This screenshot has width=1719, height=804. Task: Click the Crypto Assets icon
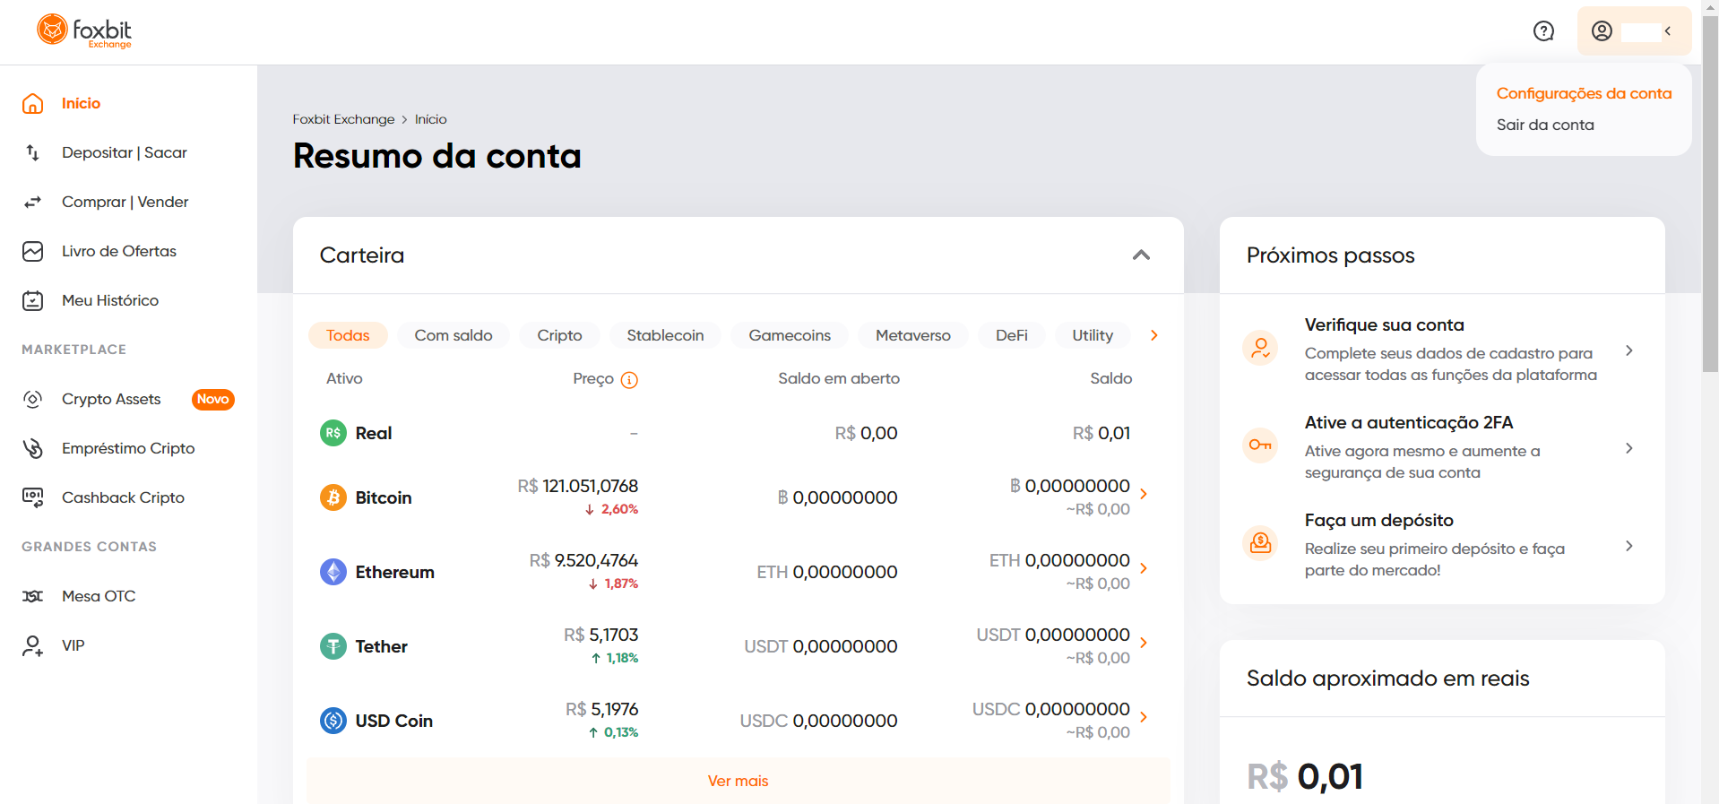(33, 399)
